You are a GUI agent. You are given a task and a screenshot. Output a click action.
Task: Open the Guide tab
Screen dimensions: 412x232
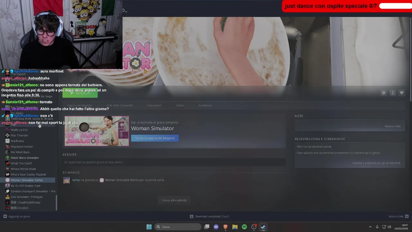(x=180, y=105)
